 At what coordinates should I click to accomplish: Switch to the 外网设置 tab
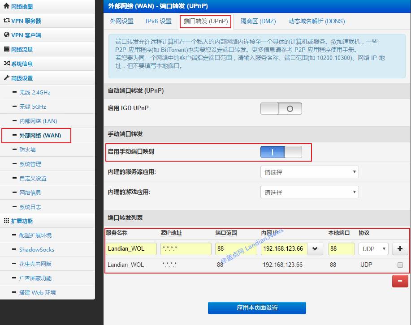pyautogui.click(x=121, y=21)
